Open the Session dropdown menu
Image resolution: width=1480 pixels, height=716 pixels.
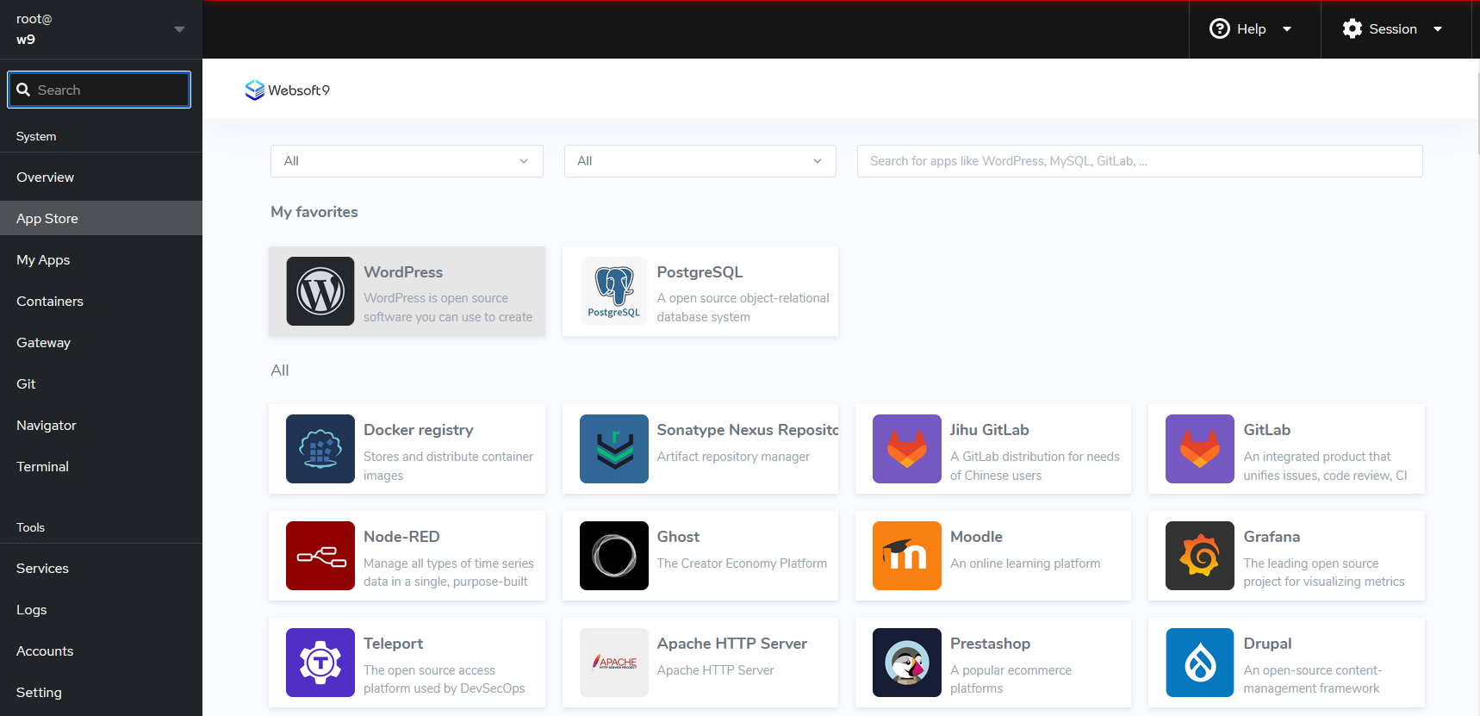[1392, 29]
